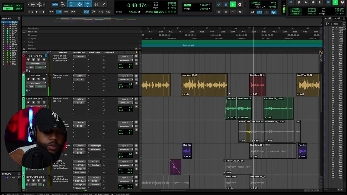Click the INSERTS A-E column header

coord(79,52)
